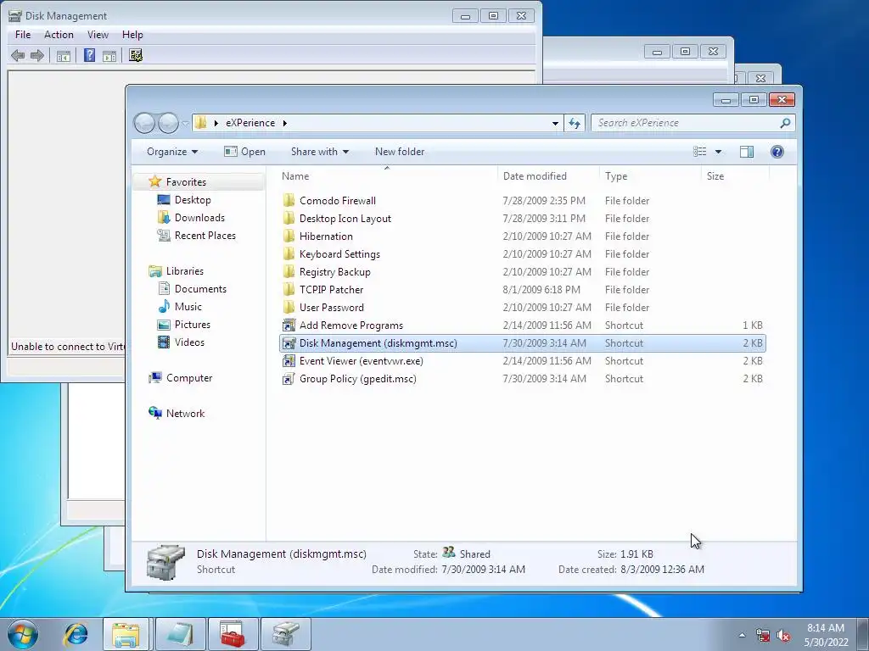Open the Organize dropdown menu
Viewport: 869px width, 651px height.
(x=171, y=152)
